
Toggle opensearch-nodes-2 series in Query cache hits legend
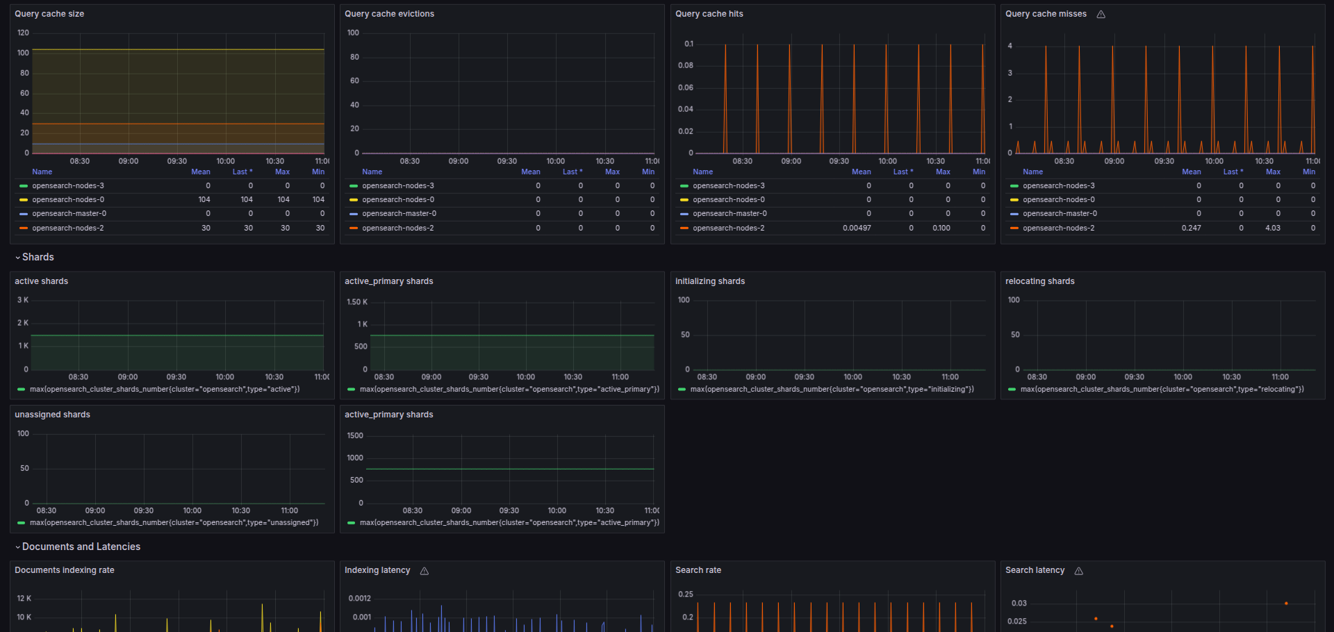728,228
